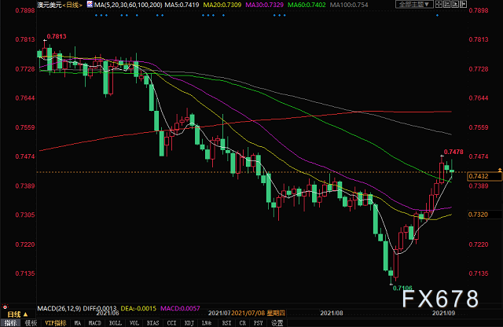
Task: Expand the 日线 period selector
Action: point(73,5)
